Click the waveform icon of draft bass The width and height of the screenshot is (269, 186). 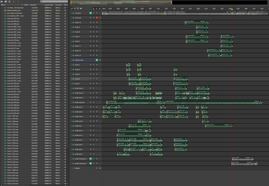(x=73, y=126)
